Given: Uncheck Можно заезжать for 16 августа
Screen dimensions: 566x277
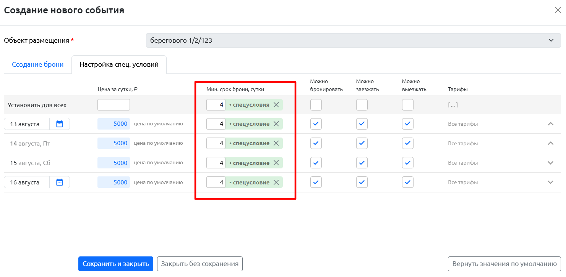Looking at the screenshot, I should pyautogui.click(x=362, y=182).
